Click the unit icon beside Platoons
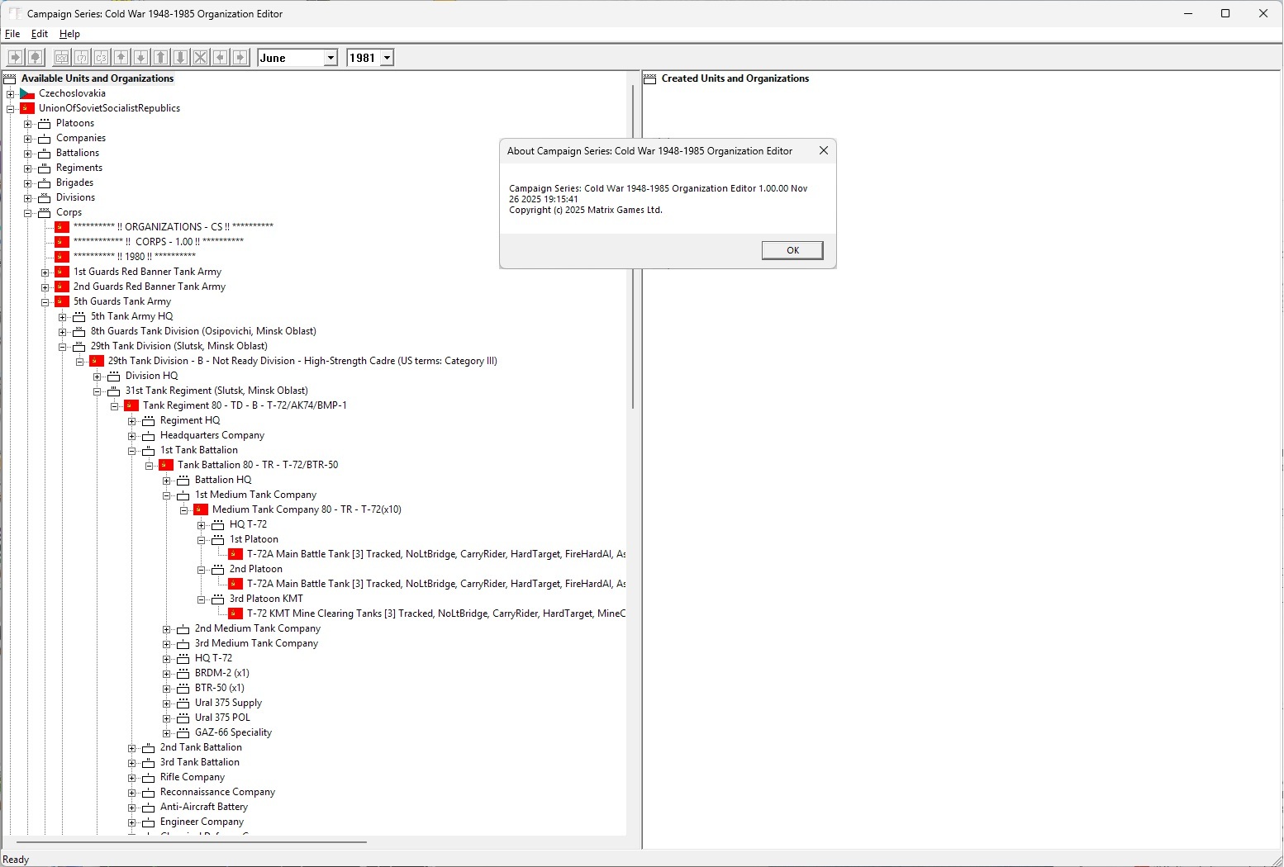The width and height of the screenshot is (1284, 867). (45, 123)
